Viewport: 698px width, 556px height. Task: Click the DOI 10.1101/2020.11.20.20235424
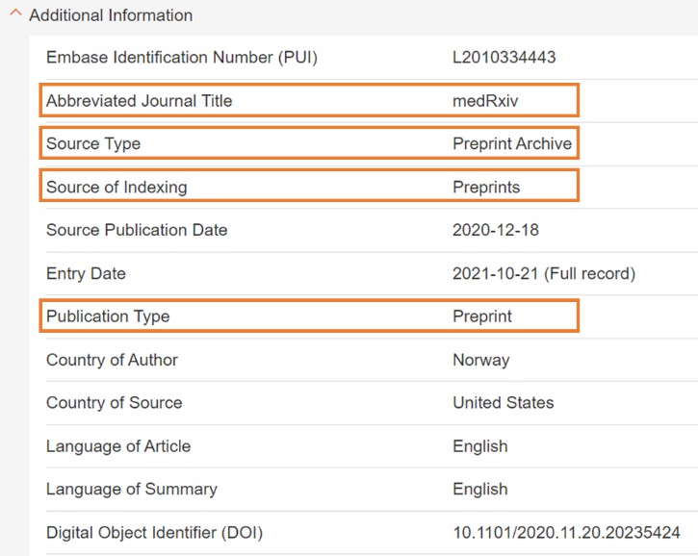click(566, 532)
